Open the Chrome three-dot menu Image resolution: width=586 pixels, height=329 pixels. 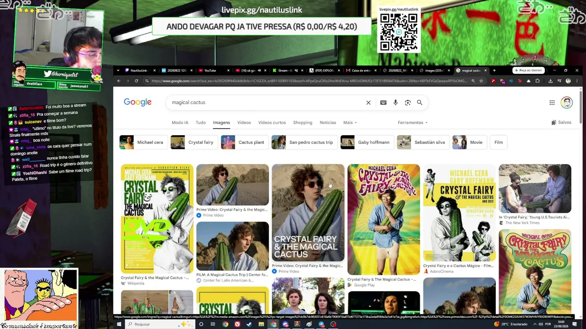[577, 81]
